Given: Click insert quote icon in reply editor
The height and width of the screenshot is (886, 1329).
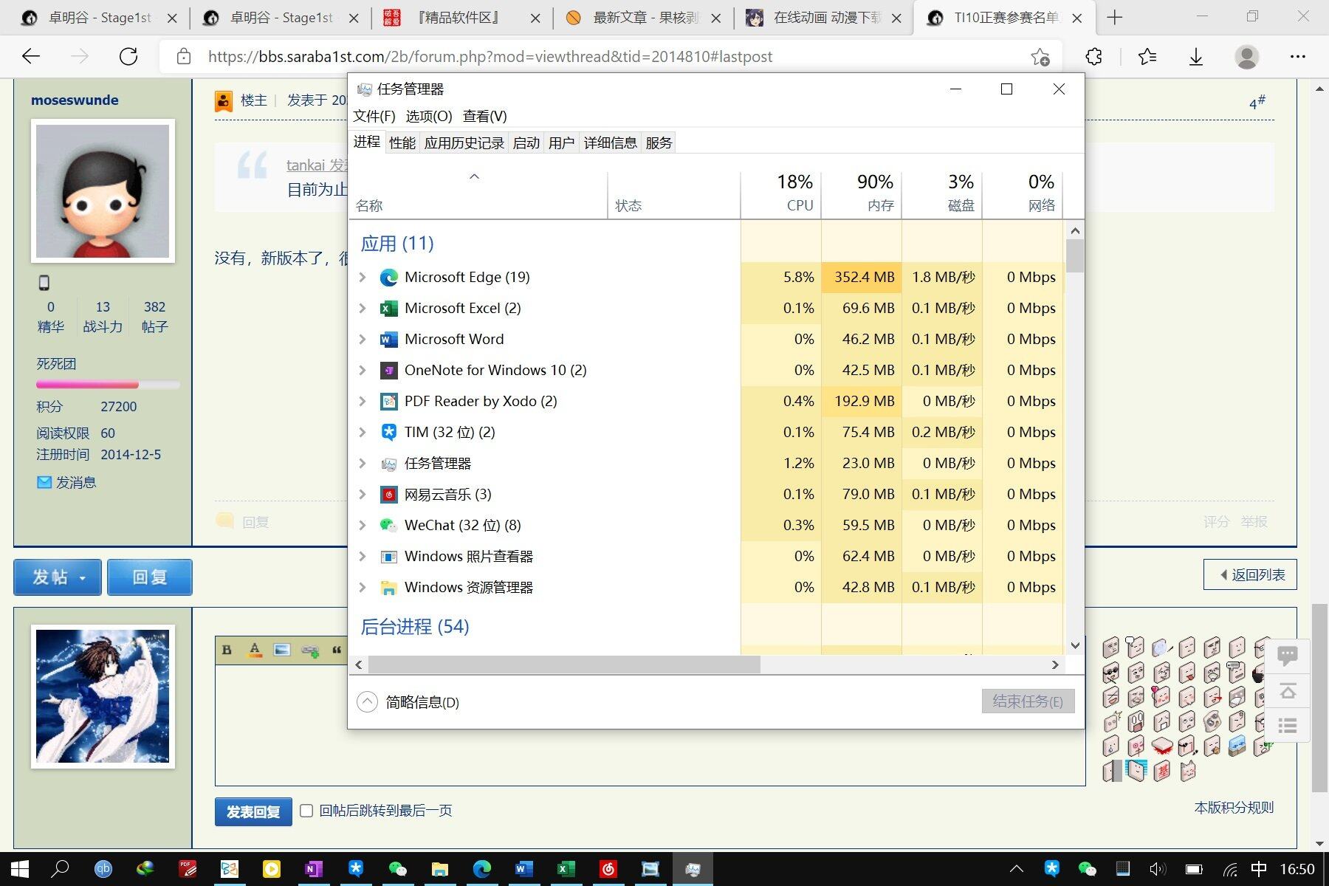Looking at the screenshot, I should (x=337, y=650).
